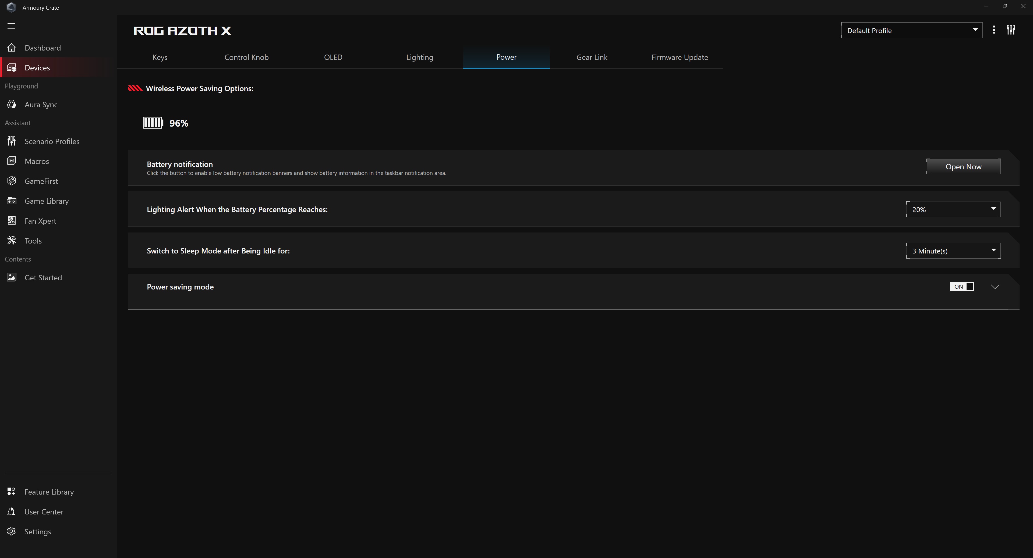
Task: Open Get Started label
Action: [43, 278]
